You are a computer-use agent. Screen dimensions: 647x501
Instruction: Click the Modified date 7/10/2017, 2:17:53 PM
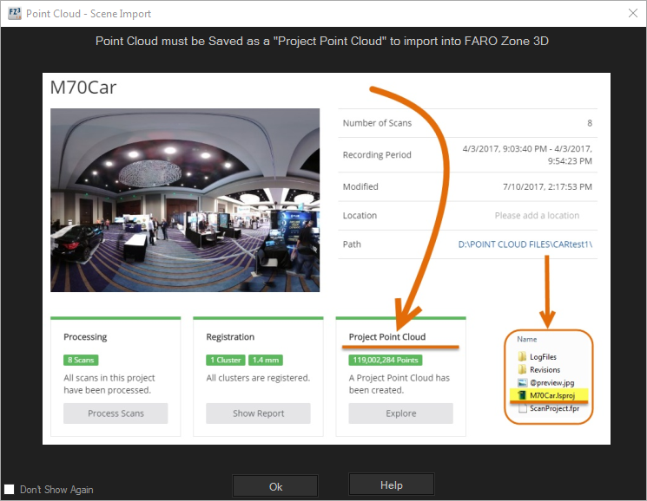click(547, 187)
